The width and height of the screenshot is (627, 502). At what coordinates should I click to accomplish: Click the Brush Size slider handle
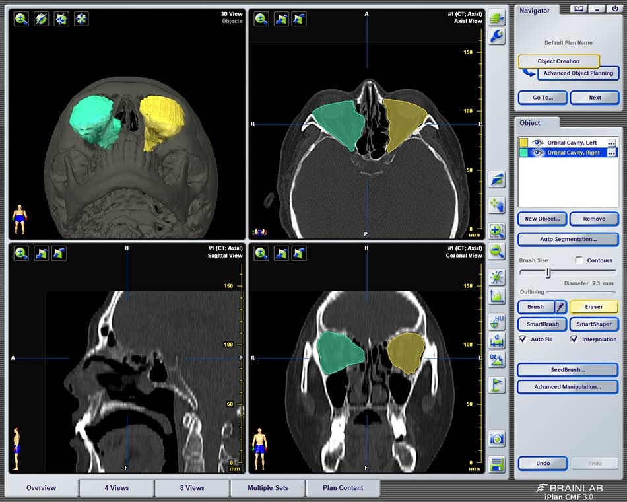548,273
